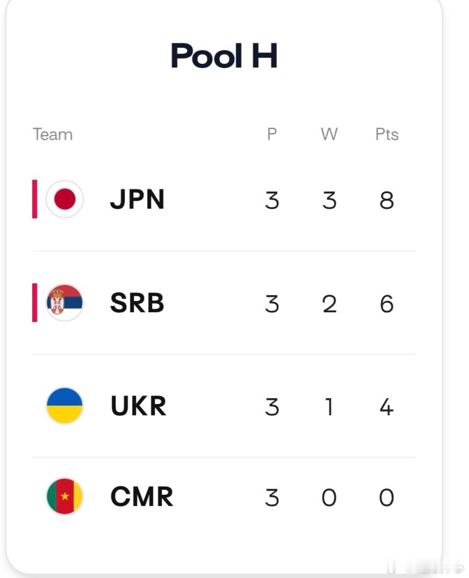Click the Team column header
The image size is (469, 578).
click(53, 135)
